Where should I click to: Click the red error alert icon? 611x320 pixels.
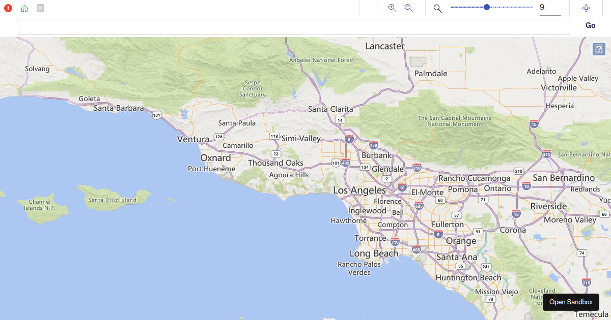pos(8,8)
